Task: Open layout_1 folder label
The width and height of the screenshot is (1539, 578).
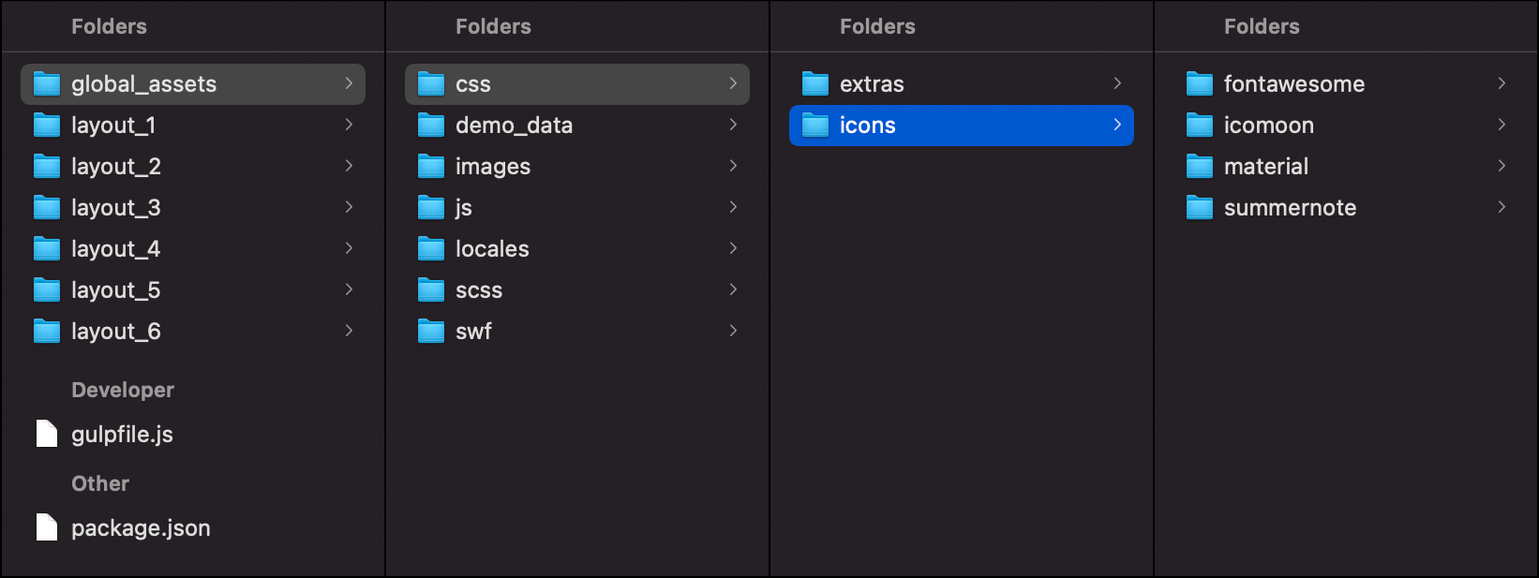Action: click(113, 126)
